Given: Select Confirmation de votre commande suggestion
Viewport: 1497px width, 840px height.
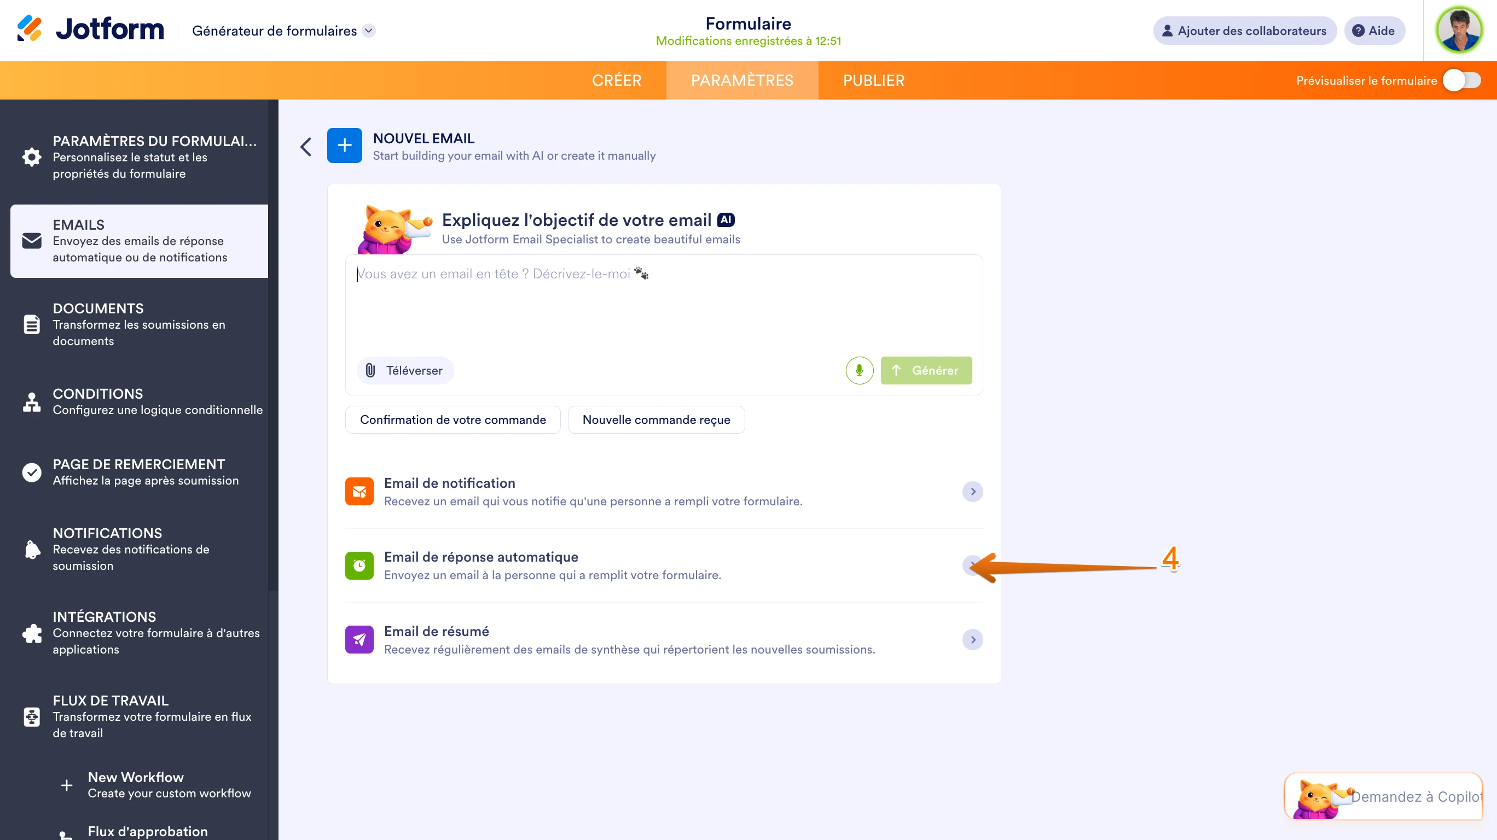Looking at the screenshot, I should click(x=452, y=419).
